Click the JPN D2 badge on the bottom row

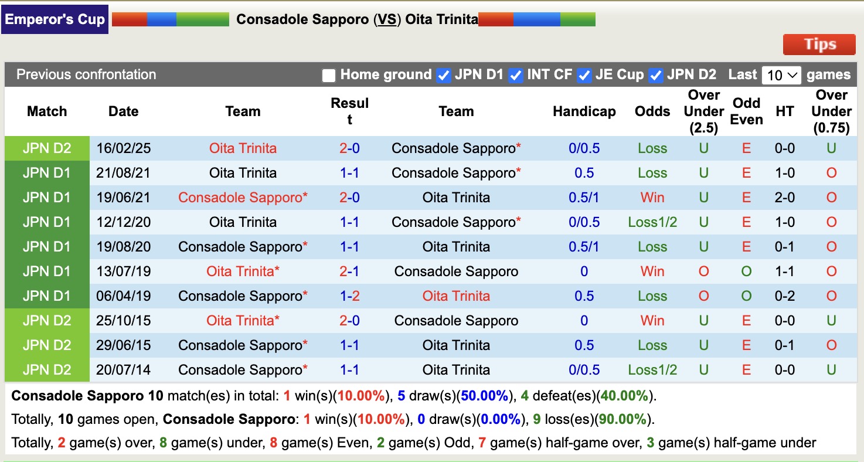pyautogui.click(x=47, y=369)
